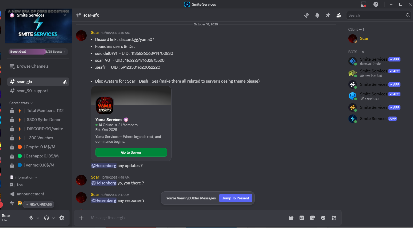Select the scar-gfx channel
413x228 pixels.
(38, 82)
